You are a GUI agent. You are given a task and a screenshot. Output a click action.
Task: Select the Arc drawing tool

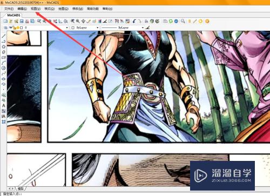point(4,63)
